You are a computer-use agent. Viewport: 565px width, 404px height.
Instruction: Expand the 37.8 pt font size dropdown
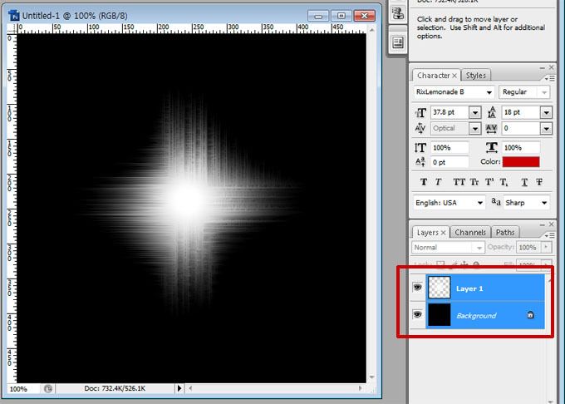click(475, 113)
